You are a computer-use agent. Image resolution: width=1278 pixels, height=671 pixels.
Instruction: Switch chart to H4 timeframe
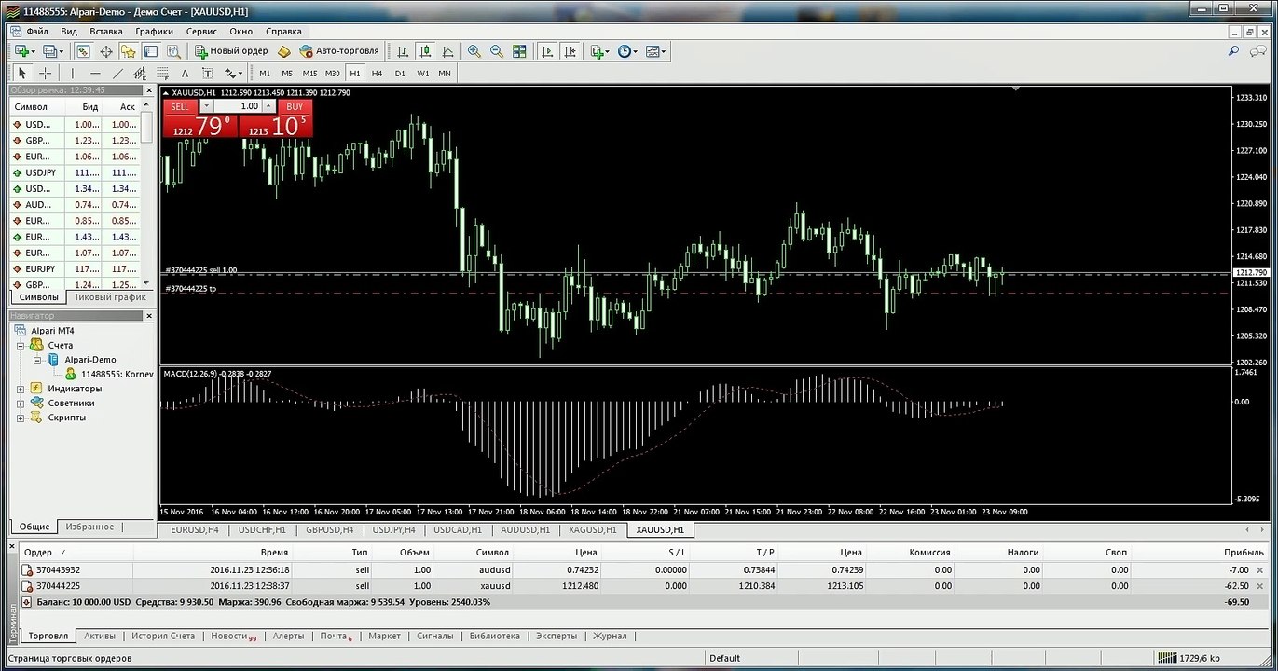377,73
